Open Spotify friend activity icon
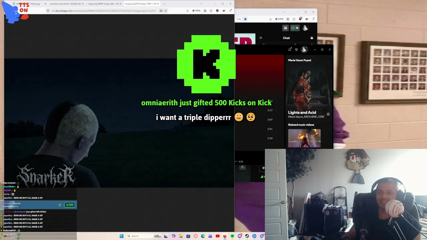The image size is (427, 240). (296, 50)
